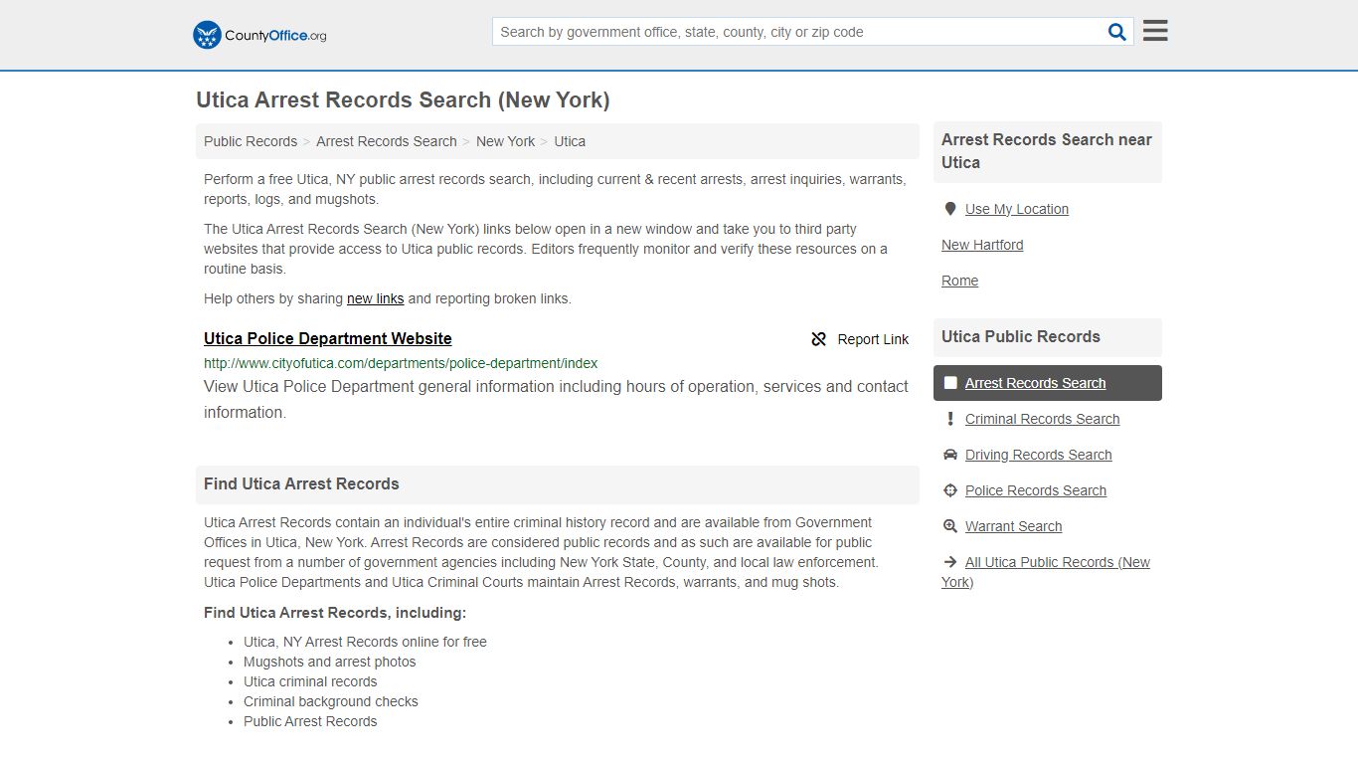Click the magnifier search button
Viewport: 1358px width, 764px height.
click(1117, 32)
